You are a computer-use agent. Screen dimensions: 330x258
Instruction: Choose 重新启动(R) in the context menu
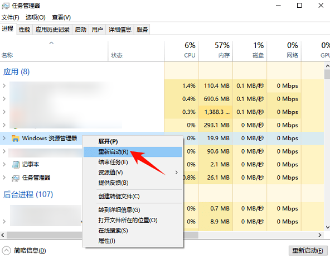point(133,152)
